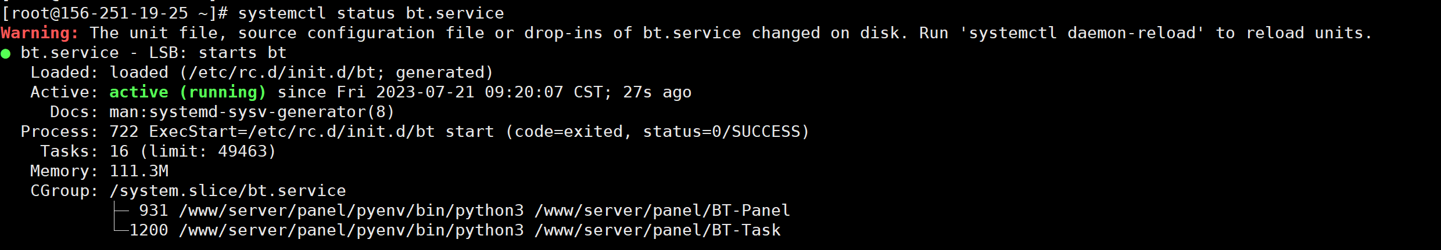Click man:systemd-sysv-generator(8) docs reference
The height and width of the screenshot is (250, 1441).
tap(252, 112)
